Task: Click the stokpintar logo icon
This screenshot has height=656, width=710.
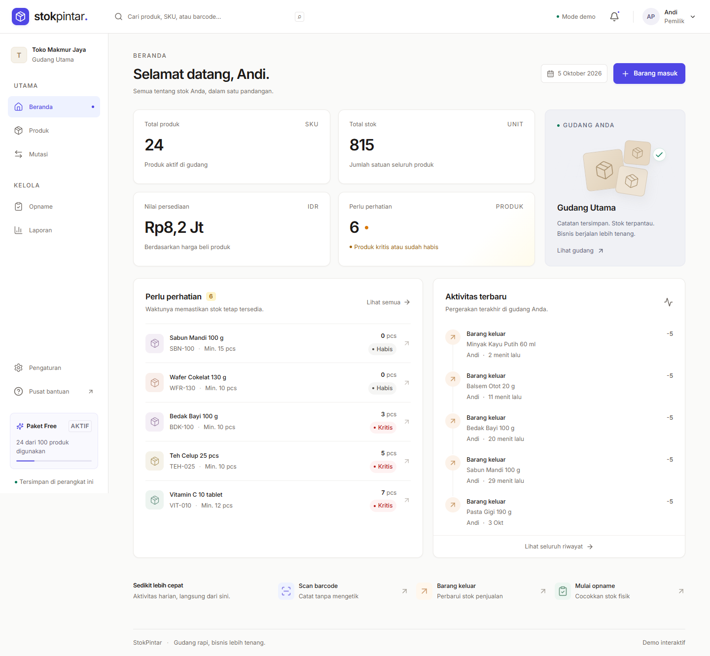Action: 20,16
